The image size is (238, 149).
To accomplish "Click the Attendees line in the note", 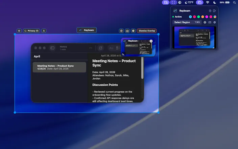I will point(111,77).
